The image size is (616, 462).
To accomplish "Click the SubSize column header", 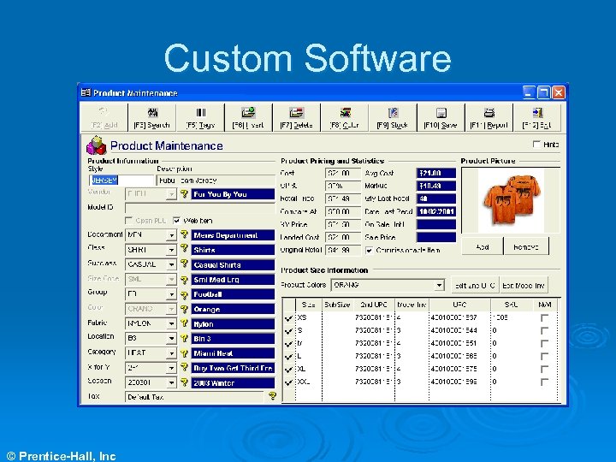I will [x=337, y=305].
